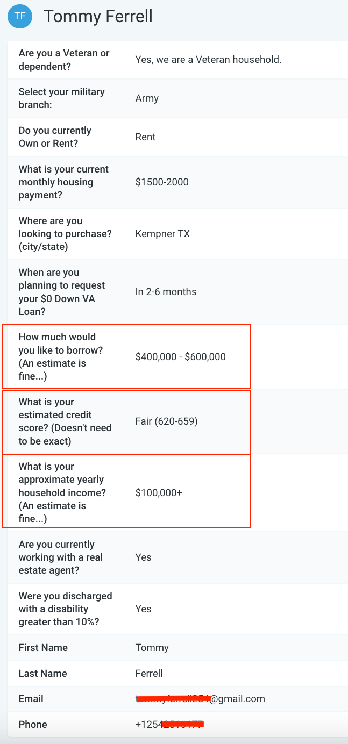Click the redacted phone number value
Screen dimensions: 348x744
coord(170,725)
